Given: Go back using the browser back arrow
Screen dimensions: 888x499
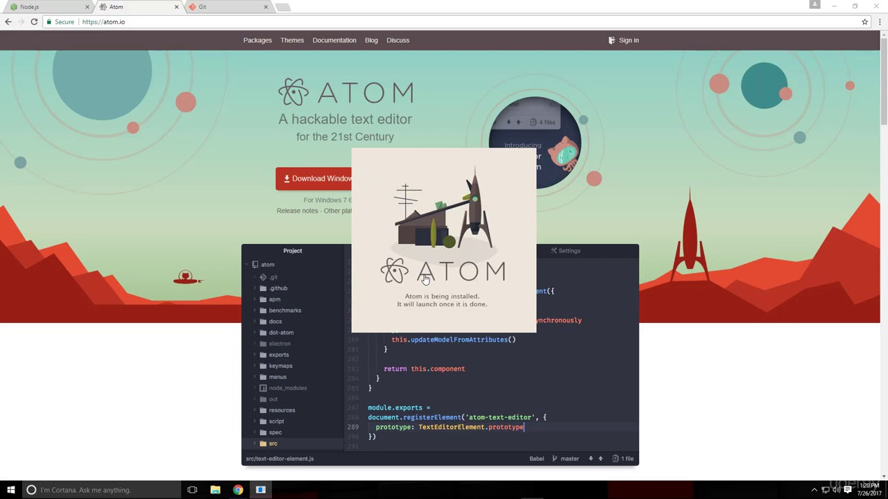Looking at the screenshot, I should (x=8, y=22).
